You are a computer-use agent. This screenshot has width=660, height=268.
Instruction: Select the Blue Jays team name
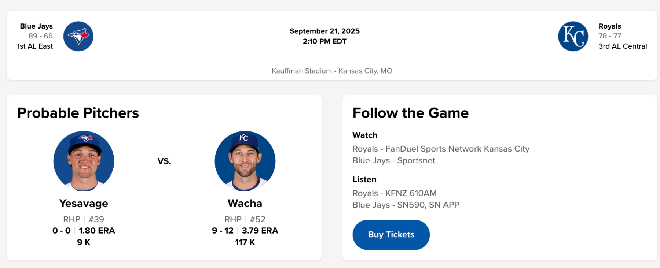(x=36, y=26)
